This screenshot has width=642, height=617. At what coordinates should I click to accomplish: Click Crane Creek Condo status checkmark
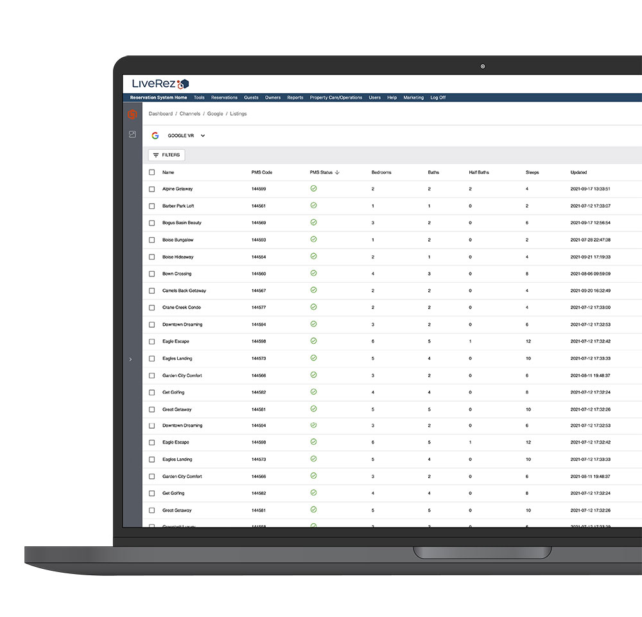(x=314, y=307)
